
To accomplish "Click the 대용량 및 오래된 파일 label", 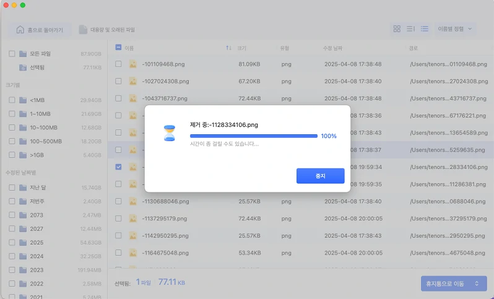I will [113, 30].
